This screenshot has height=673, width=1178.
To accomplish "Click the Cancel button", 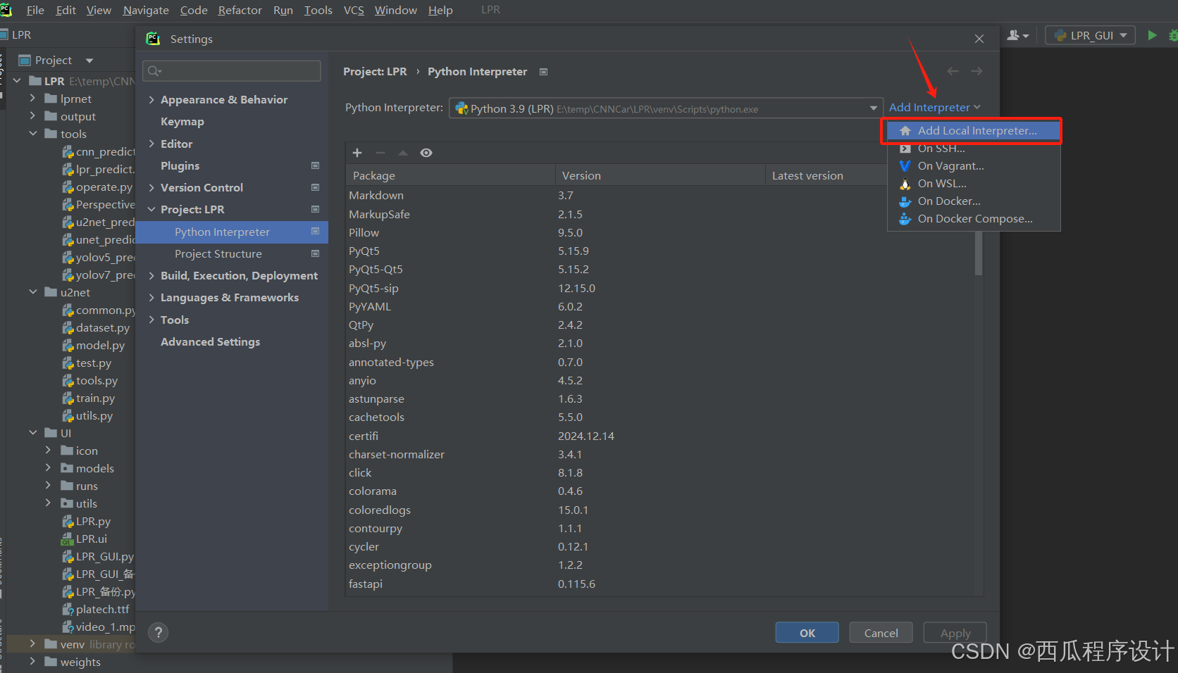I will pyautogui.click(x=881, y=633).
